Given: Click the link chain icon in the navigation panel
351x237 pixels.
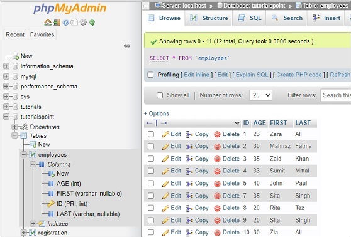Looking at the screenshot, I should (127, 46).
